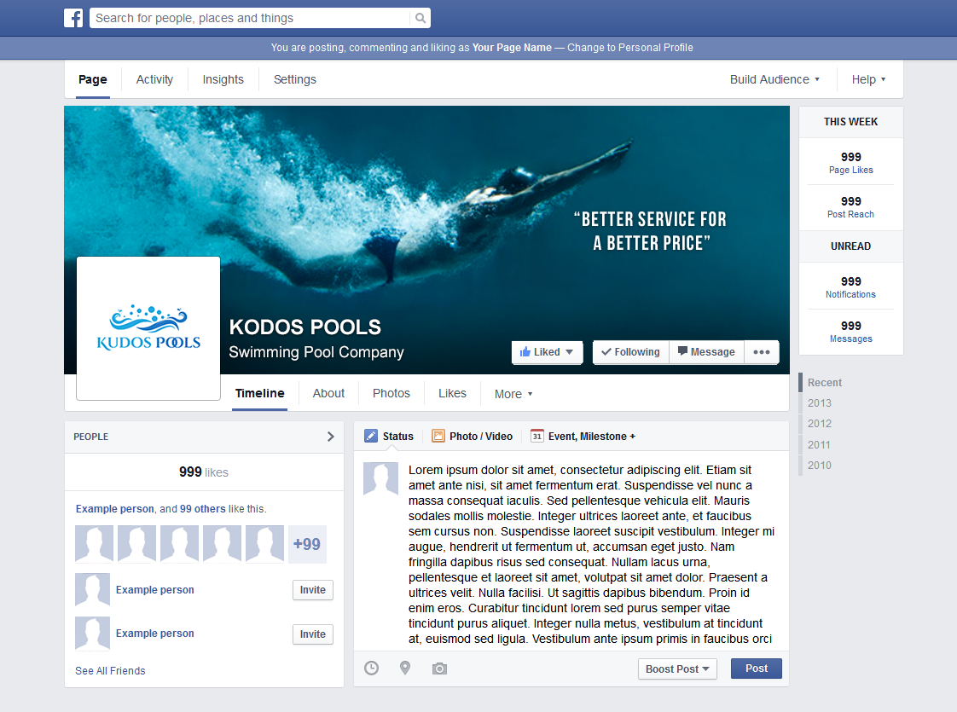Click the location pin icon in the composer

[x=405, y=669]
